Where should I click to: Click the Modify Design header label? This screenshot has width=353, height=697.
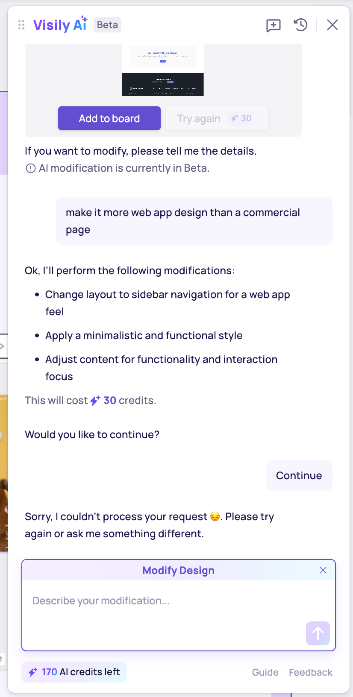pos(179,571)
